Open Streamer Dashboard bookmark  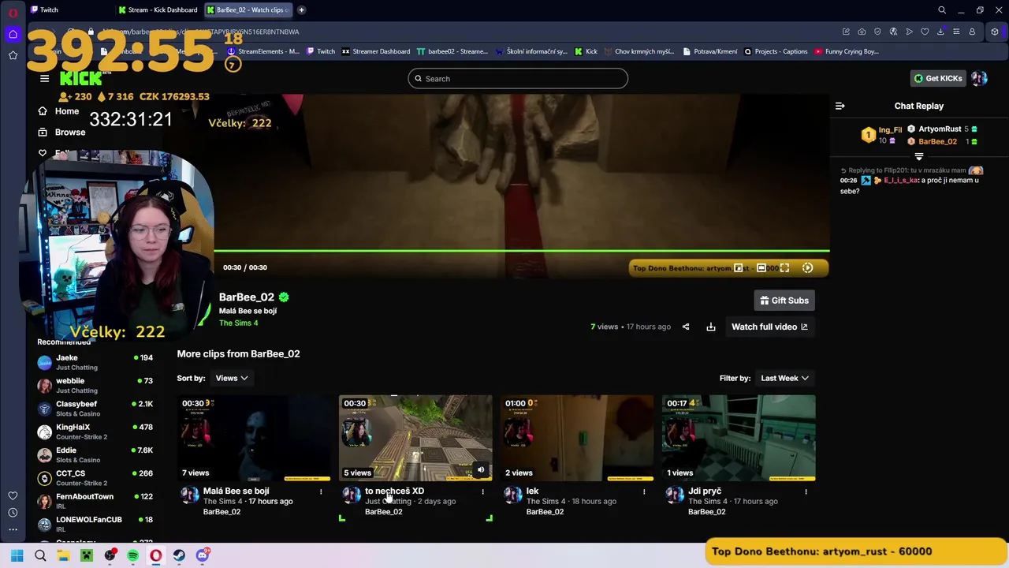375,51
